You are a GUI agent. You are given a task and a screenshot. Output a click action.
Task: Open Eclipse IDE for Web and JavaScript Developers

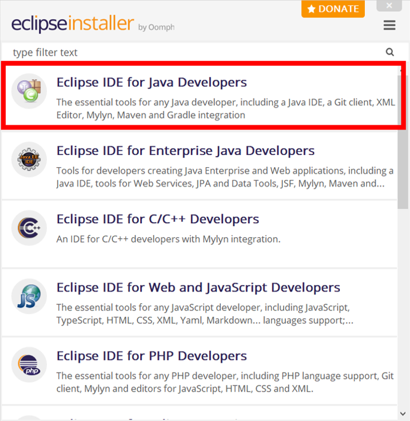click(x=198, y=288)
